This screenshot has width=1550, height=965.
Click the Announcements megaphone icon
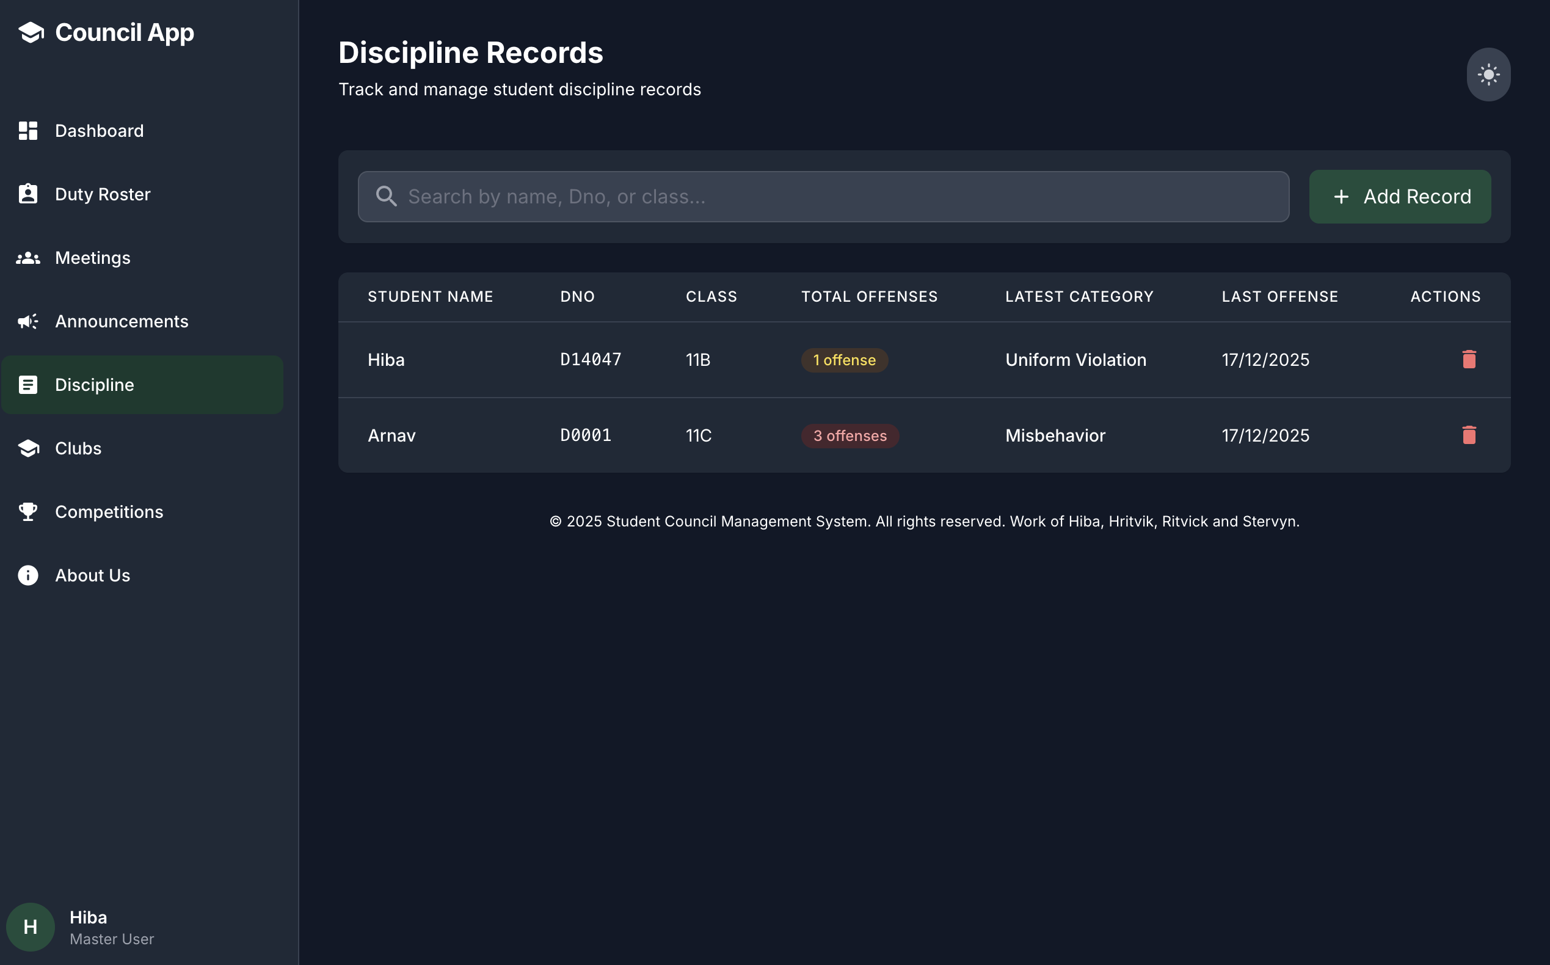28,321
